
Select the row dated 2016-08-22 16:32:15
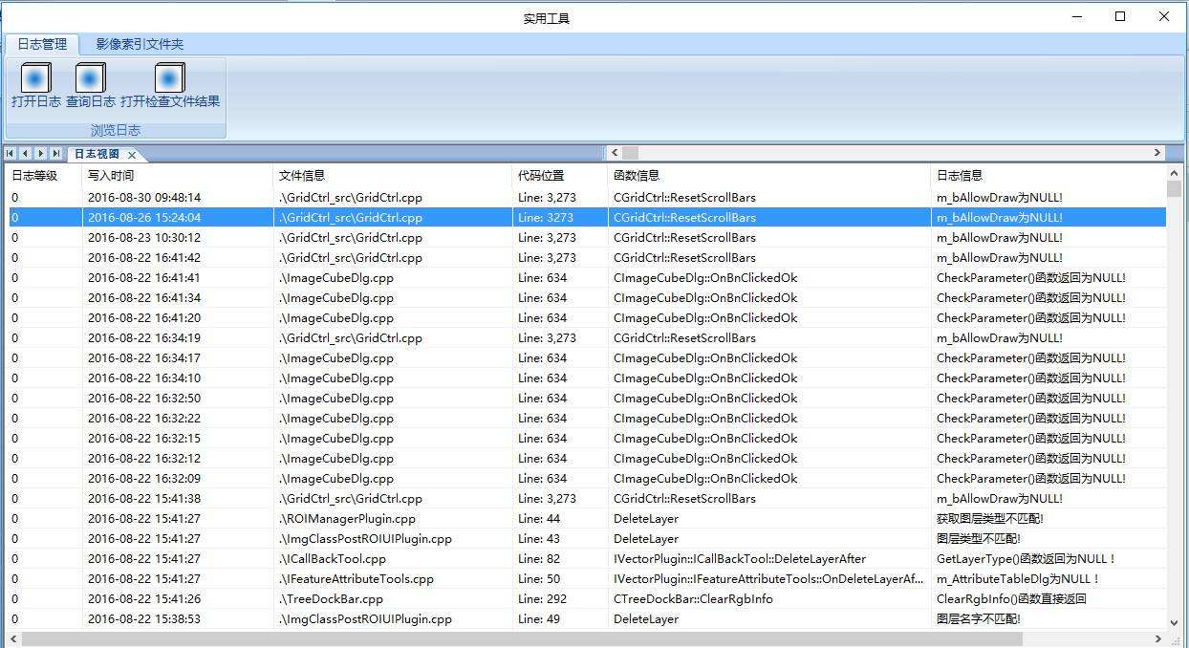[588, 439]
